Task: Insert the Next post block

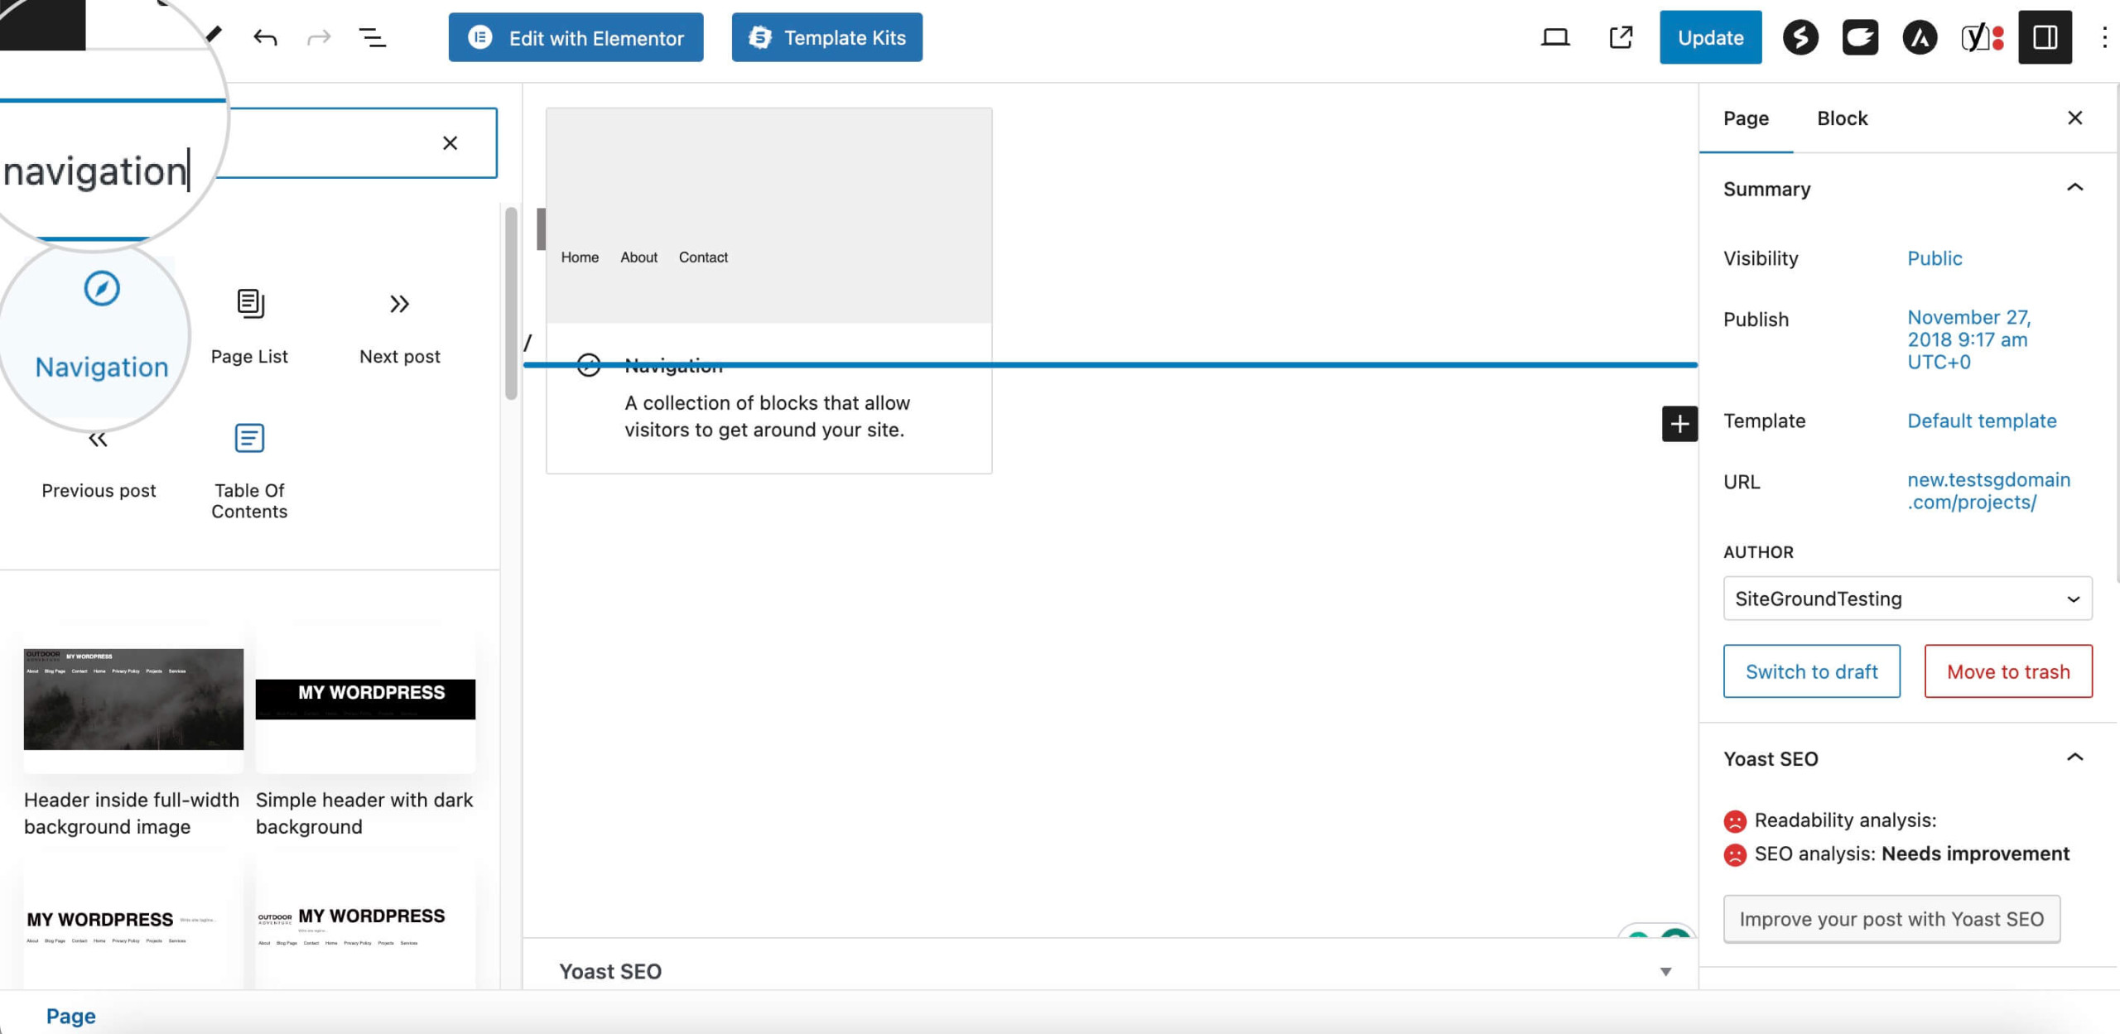Action: pos(399,327)
